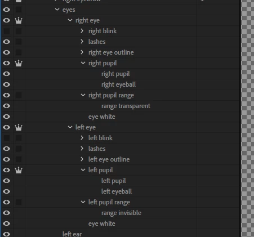Expand the right blink group
The height and width of the screenshot is (237, 254).
point(82,31)
